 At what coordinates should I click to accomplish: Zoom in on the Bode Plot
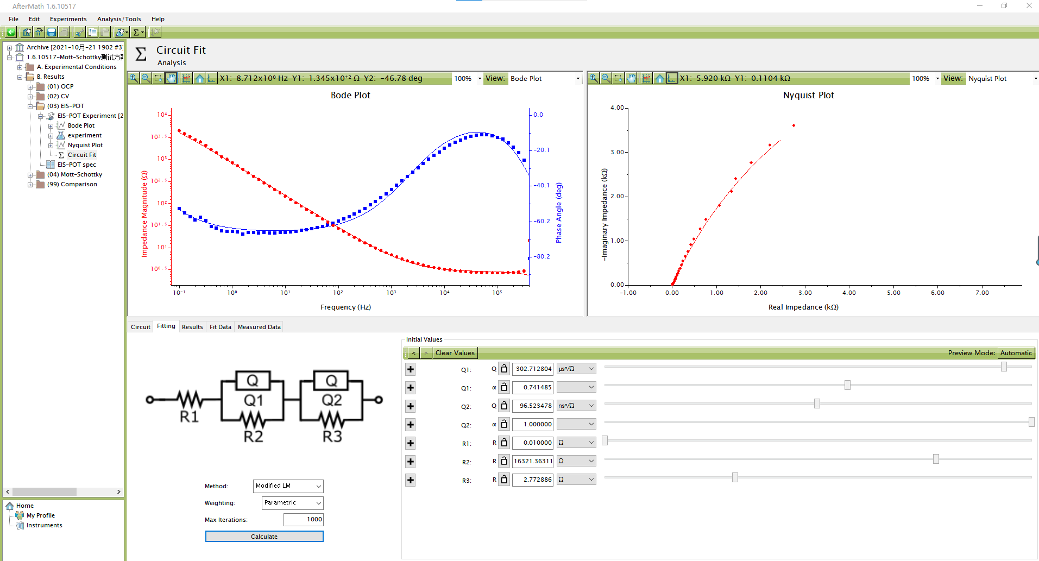(x=134, y=78)
